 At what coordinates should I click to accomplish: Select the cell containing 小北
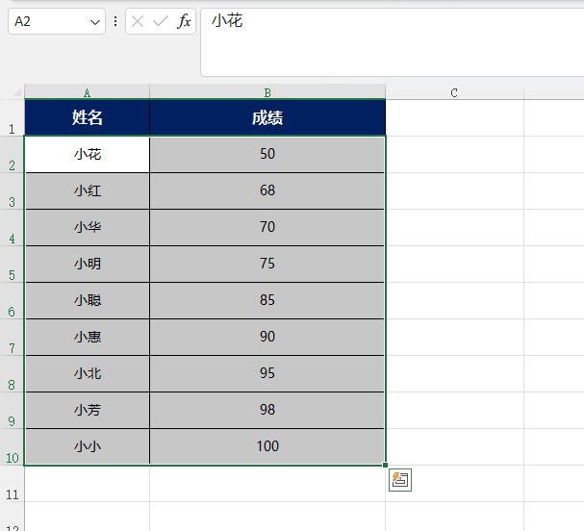coord(87,373)
